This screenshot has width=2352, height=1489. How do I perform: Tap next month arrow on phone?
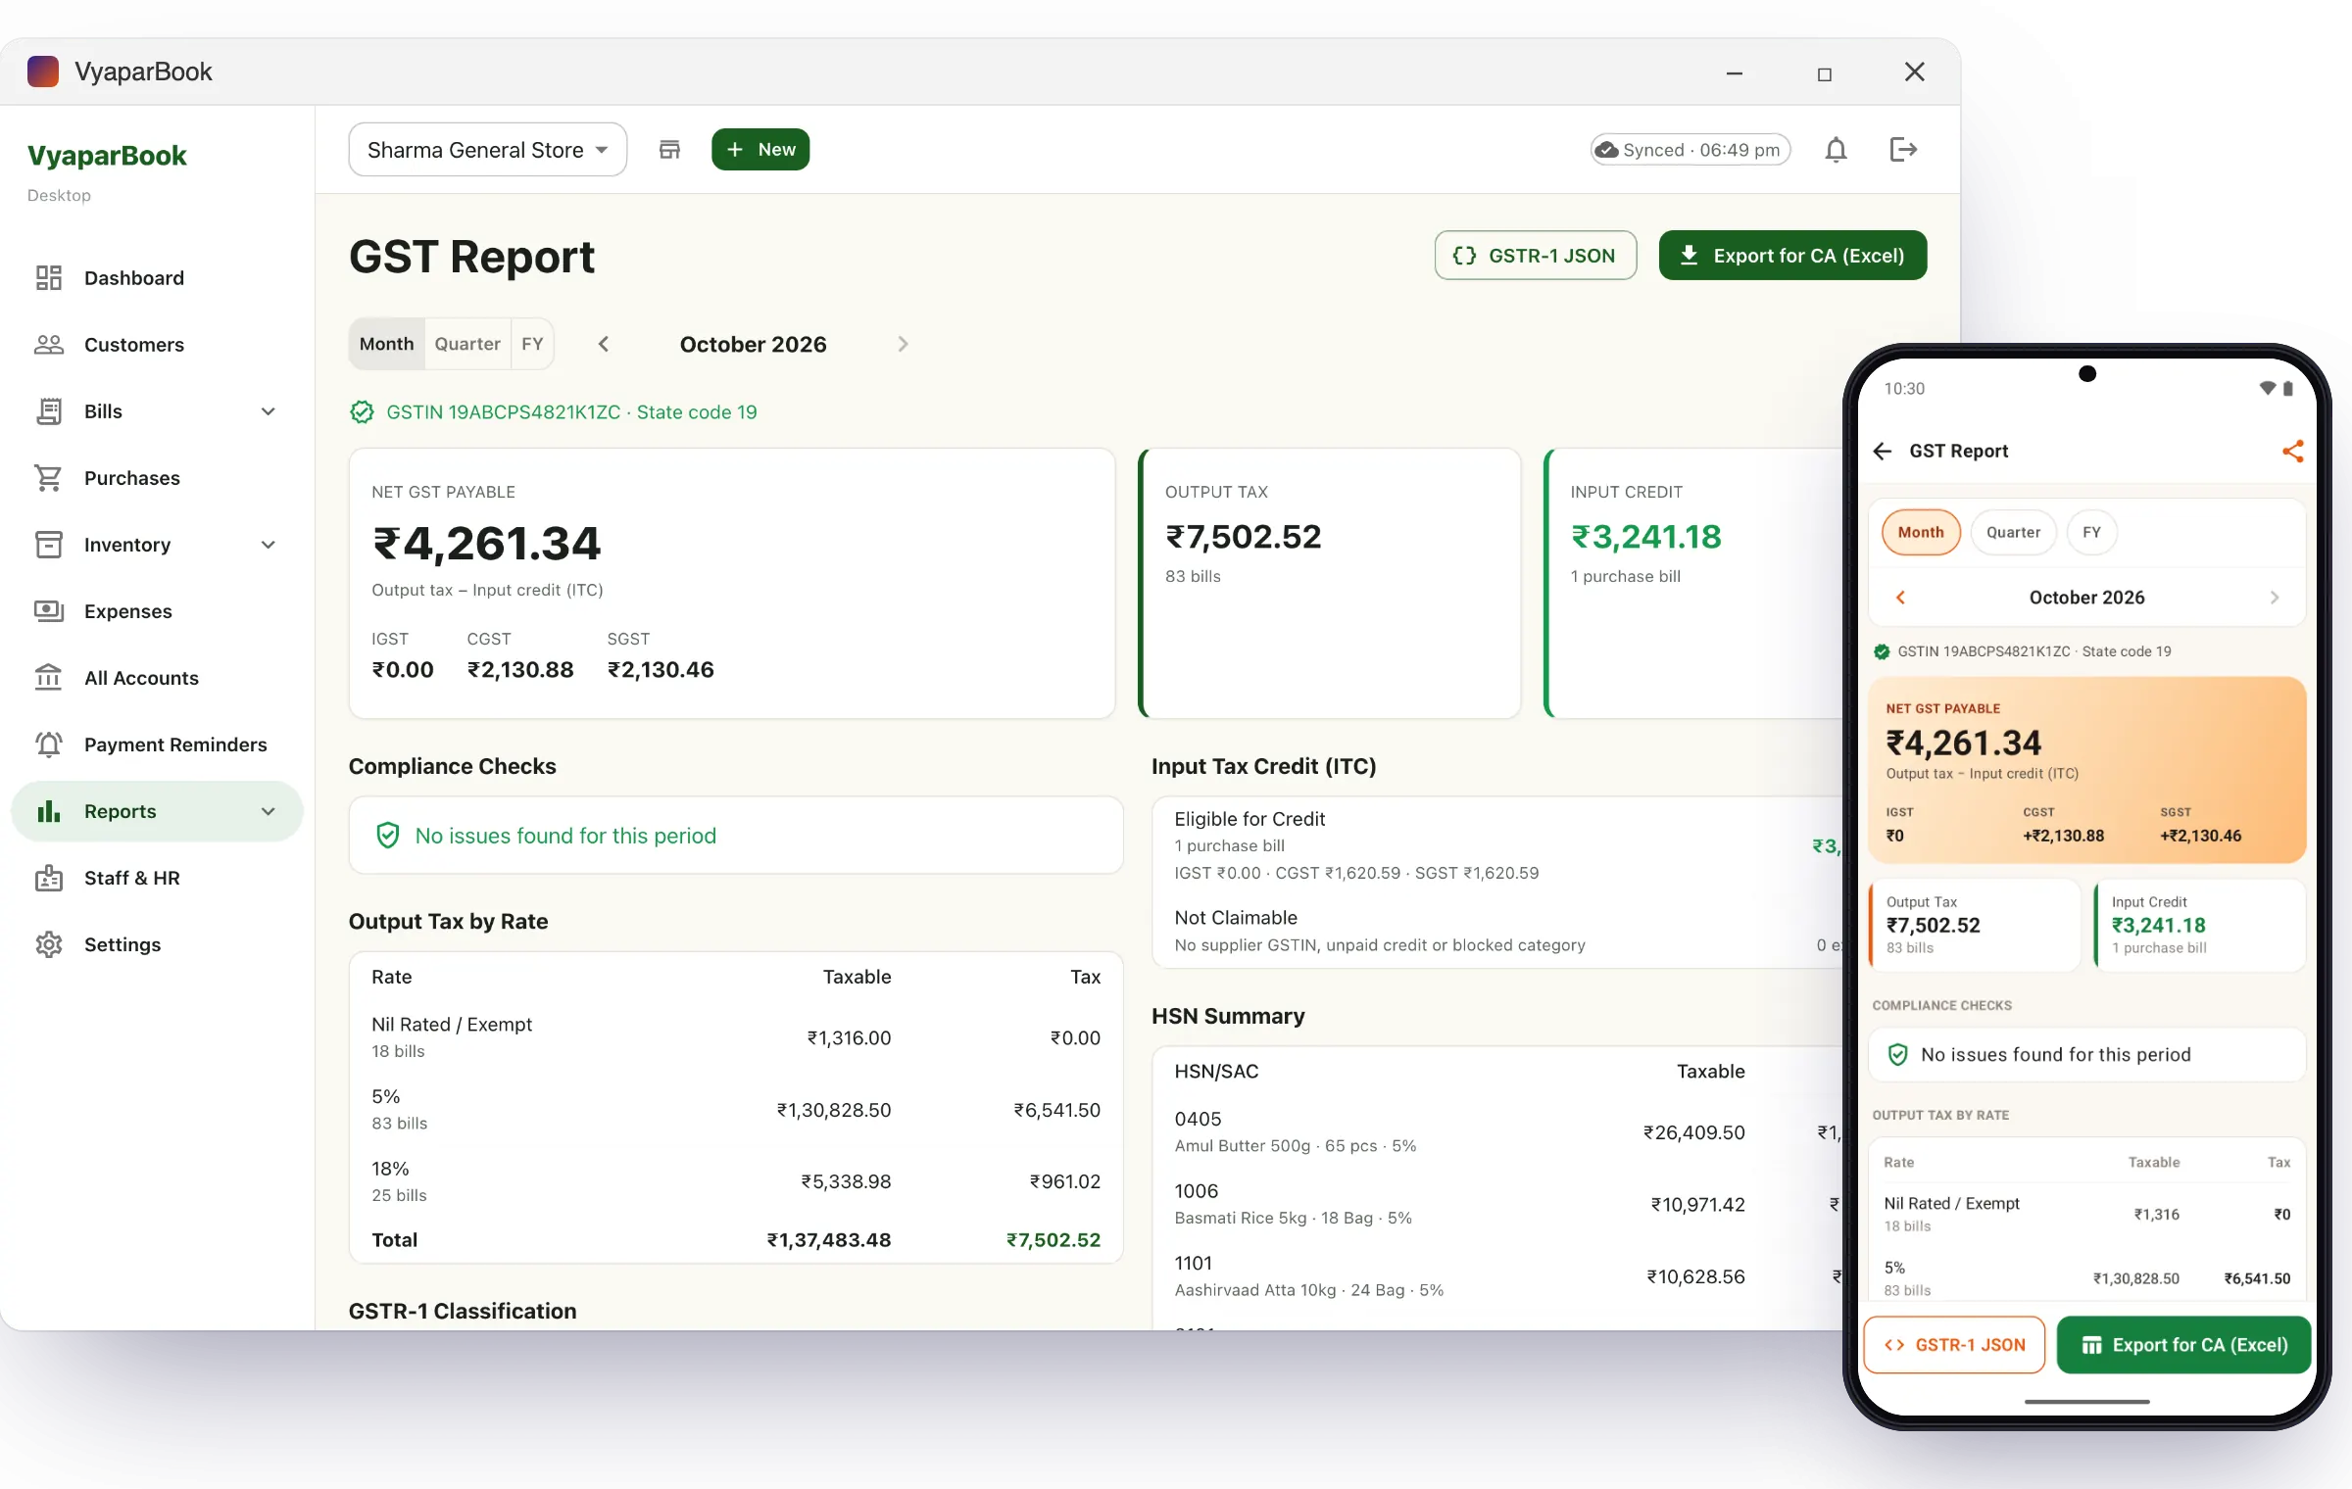[x=2274, y=598]
